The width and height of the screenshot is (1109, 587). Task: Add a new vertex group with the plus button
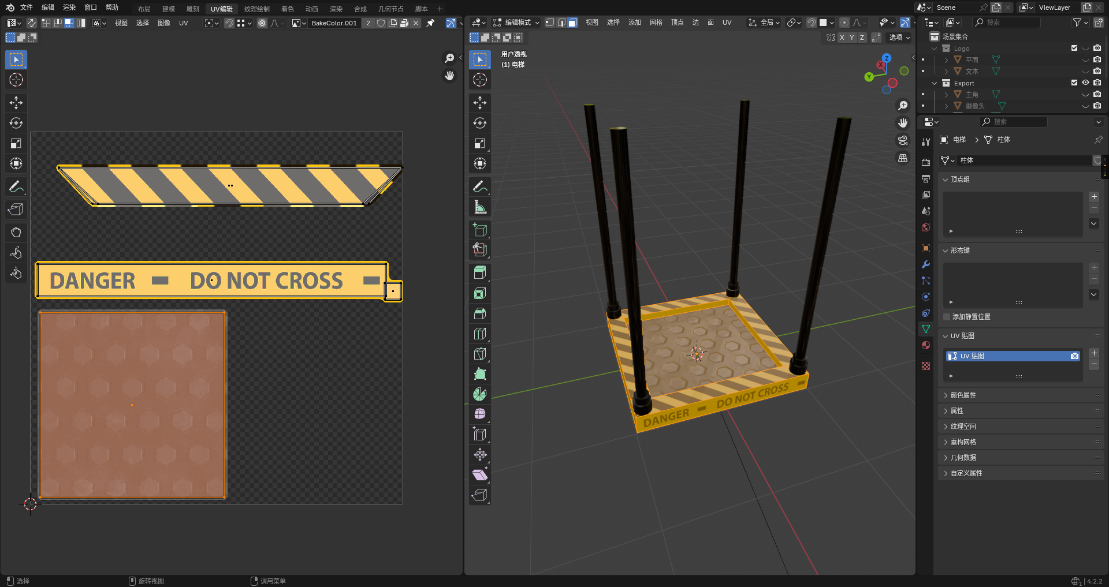(1094, 197)
